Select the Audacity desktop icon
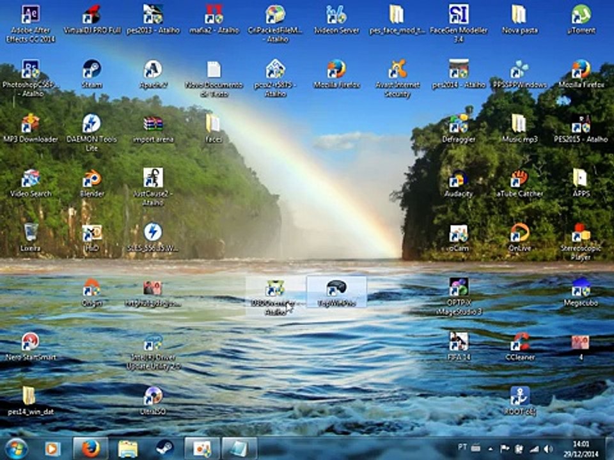 click(x=459, y=183)
